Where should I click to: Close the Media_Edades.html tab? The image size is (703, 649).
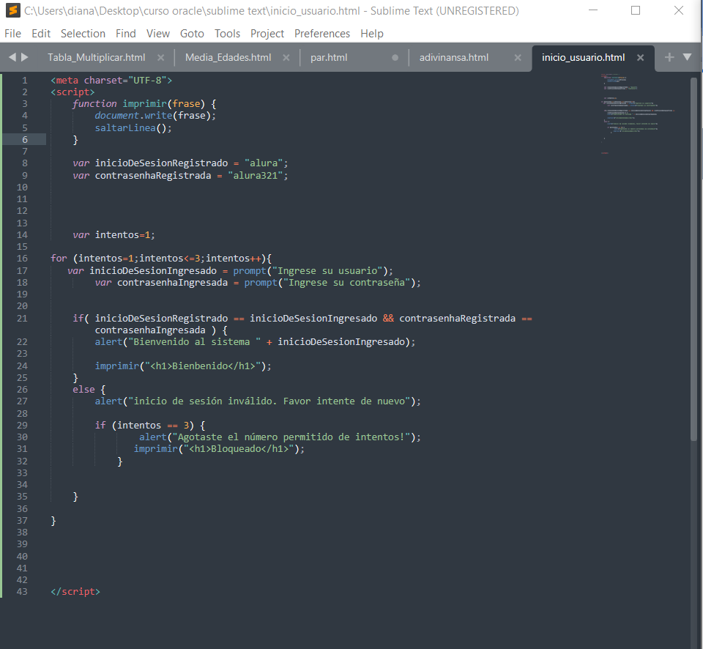(286, 58)
